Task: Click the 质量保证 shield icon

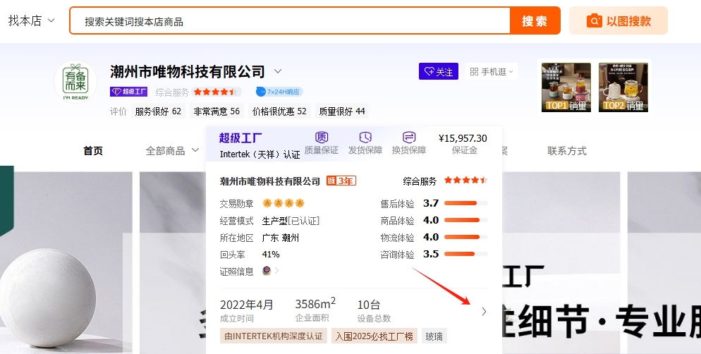Action: pyautogui.click(x=322, y=138)
